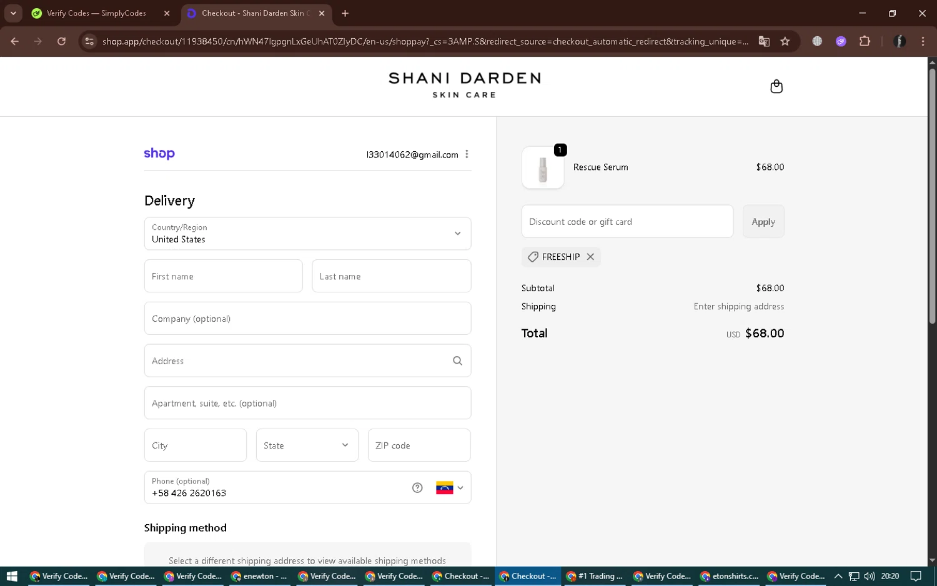Open account options next to email

click(x=467, y=154)
